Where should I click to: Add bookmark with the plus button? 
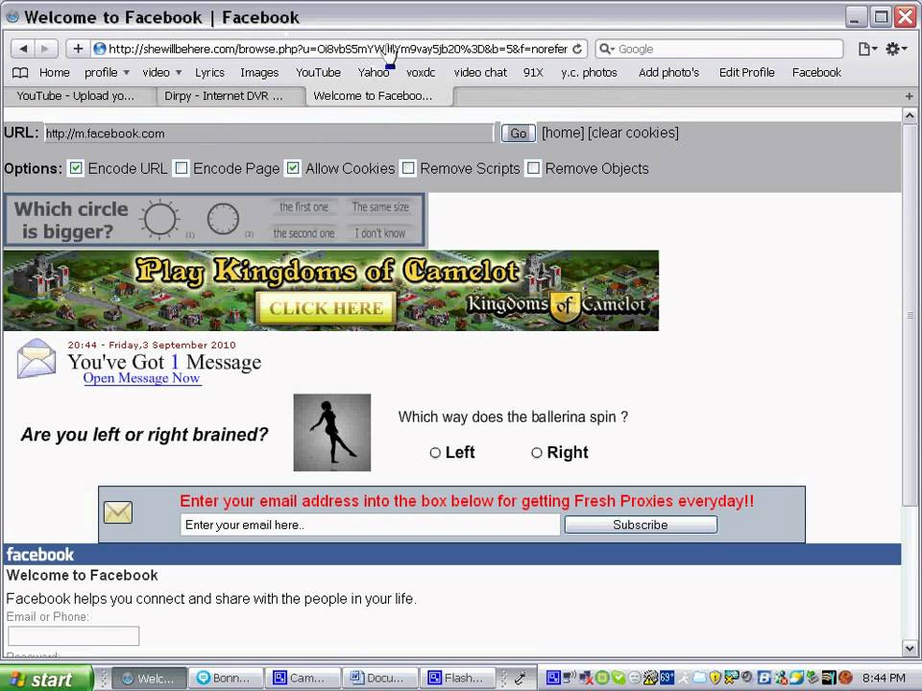pyautogui.click(x=78, y=49)
